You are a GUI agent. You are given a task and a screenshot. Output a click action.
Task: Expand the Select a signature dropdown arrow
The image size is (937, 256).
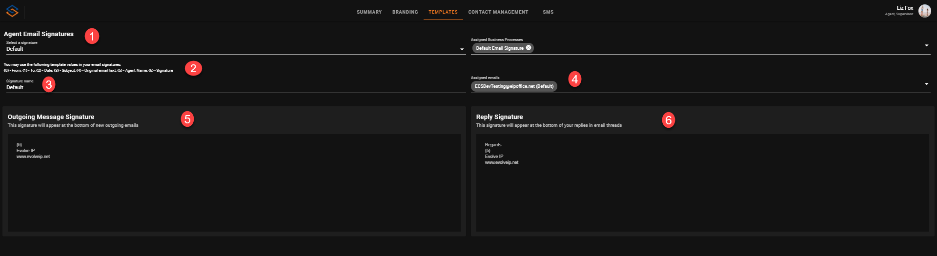click(462, 49)
